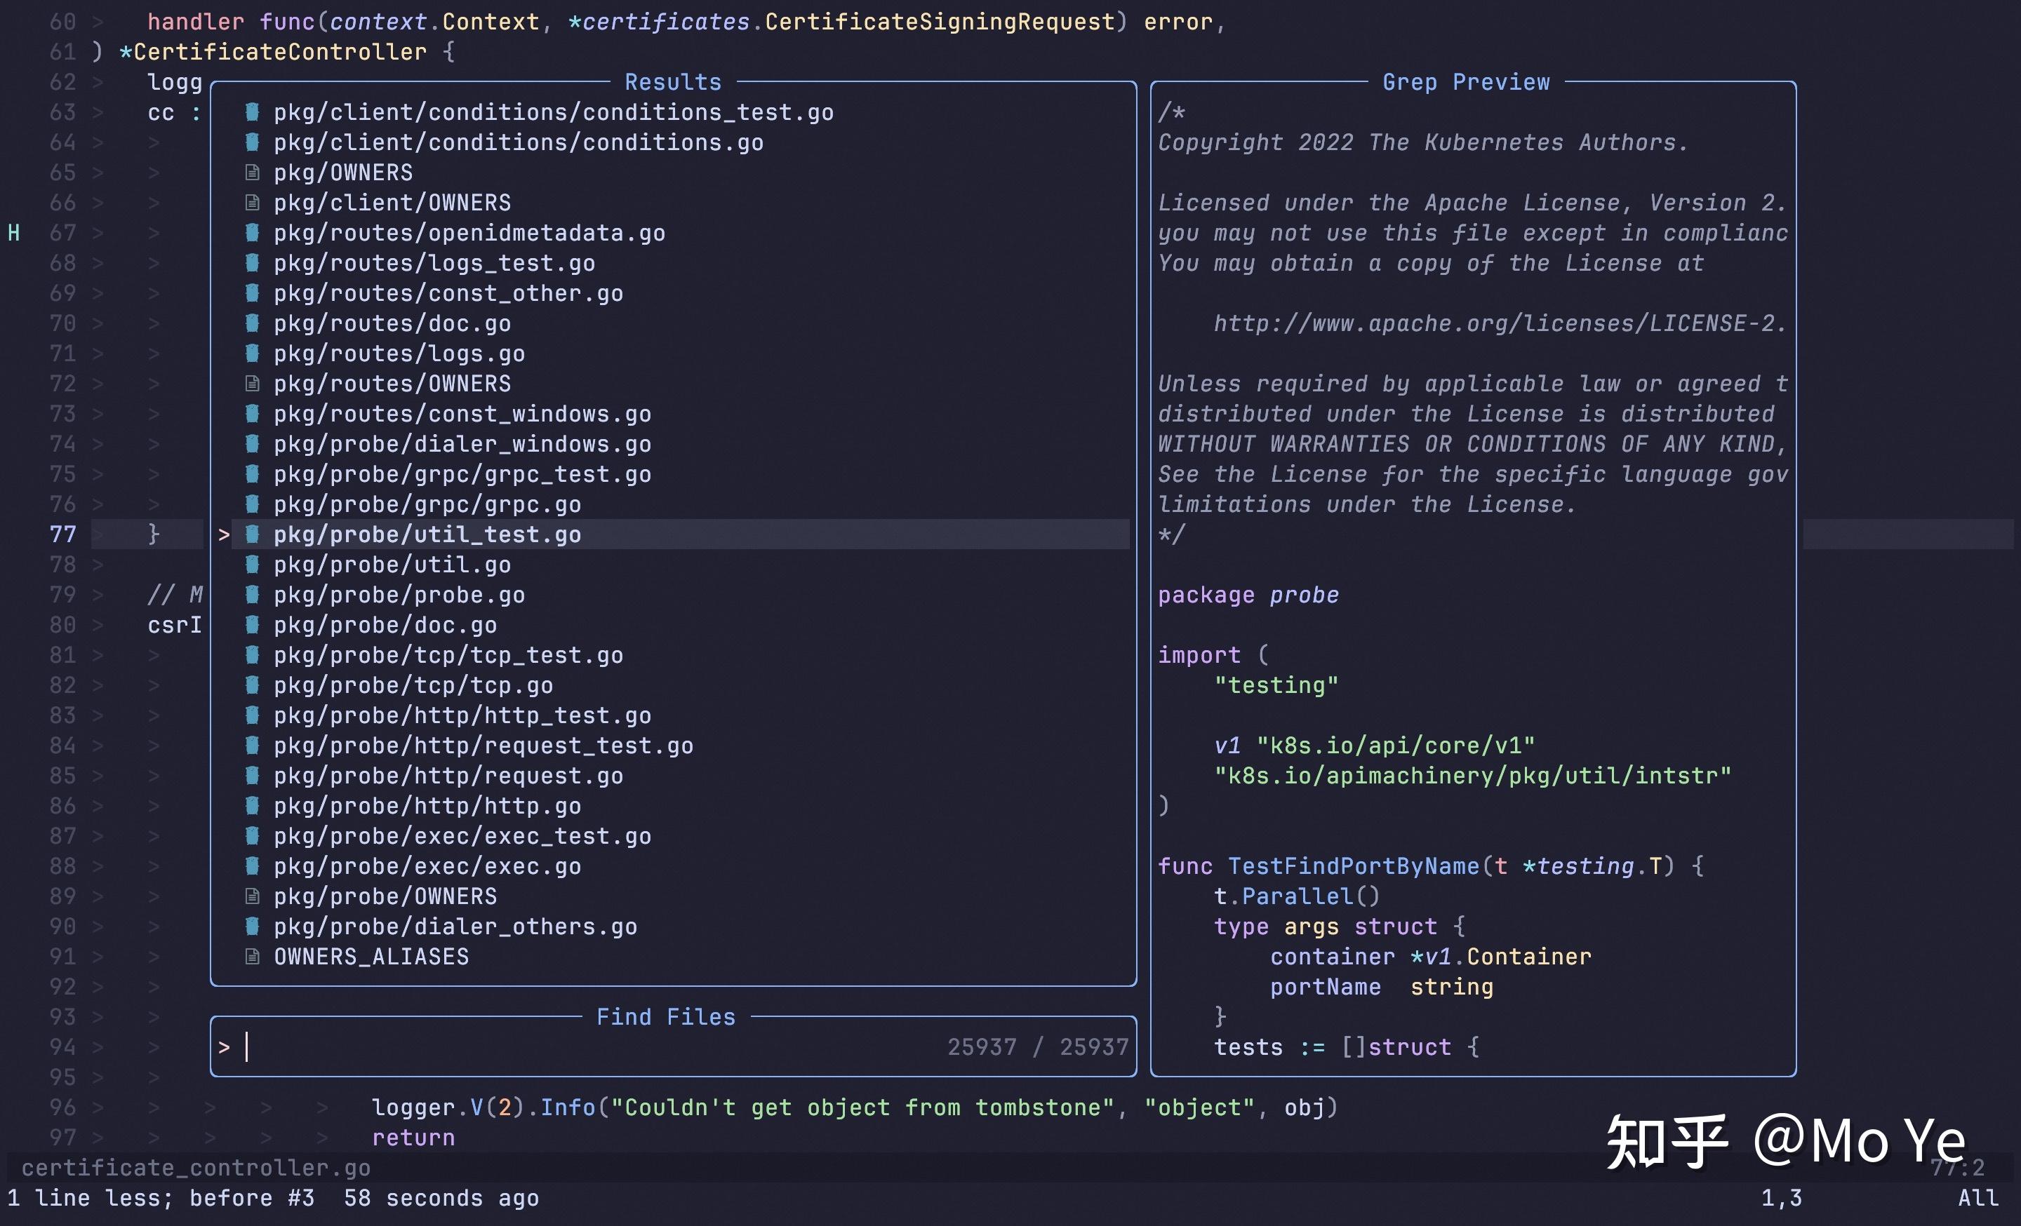
Task: Click the Go icon next to pkg/routes/logs.go
Action: (x=252, y=352)
